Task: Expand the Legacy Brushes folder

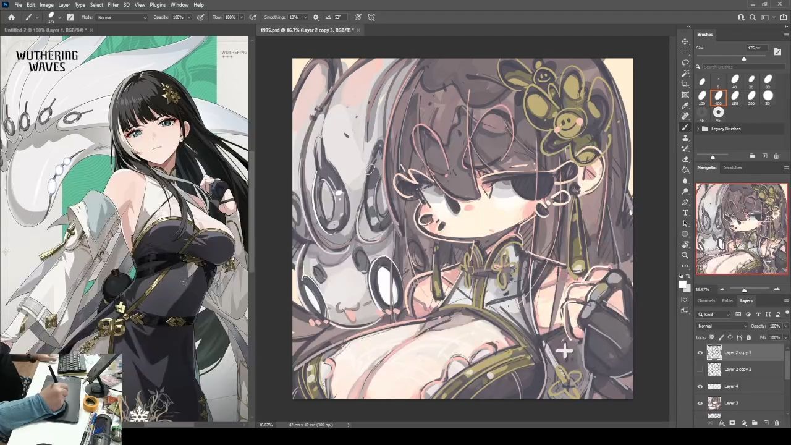Action: tap(698, 129)
